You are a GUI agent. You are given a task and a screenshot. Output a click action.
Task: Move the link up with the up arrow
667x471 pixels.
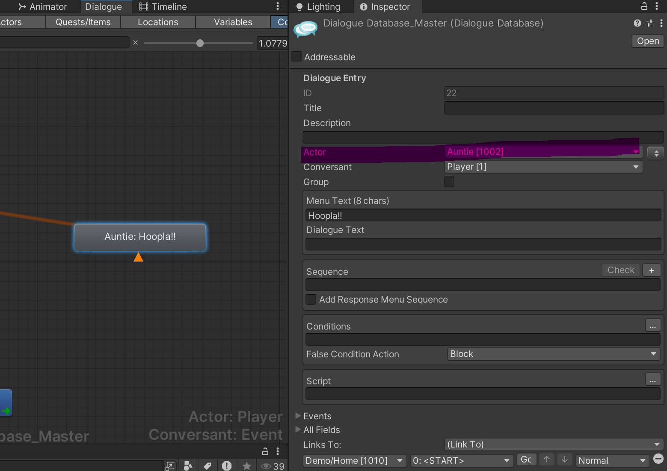pyautogui.click(x=547, y=459)
